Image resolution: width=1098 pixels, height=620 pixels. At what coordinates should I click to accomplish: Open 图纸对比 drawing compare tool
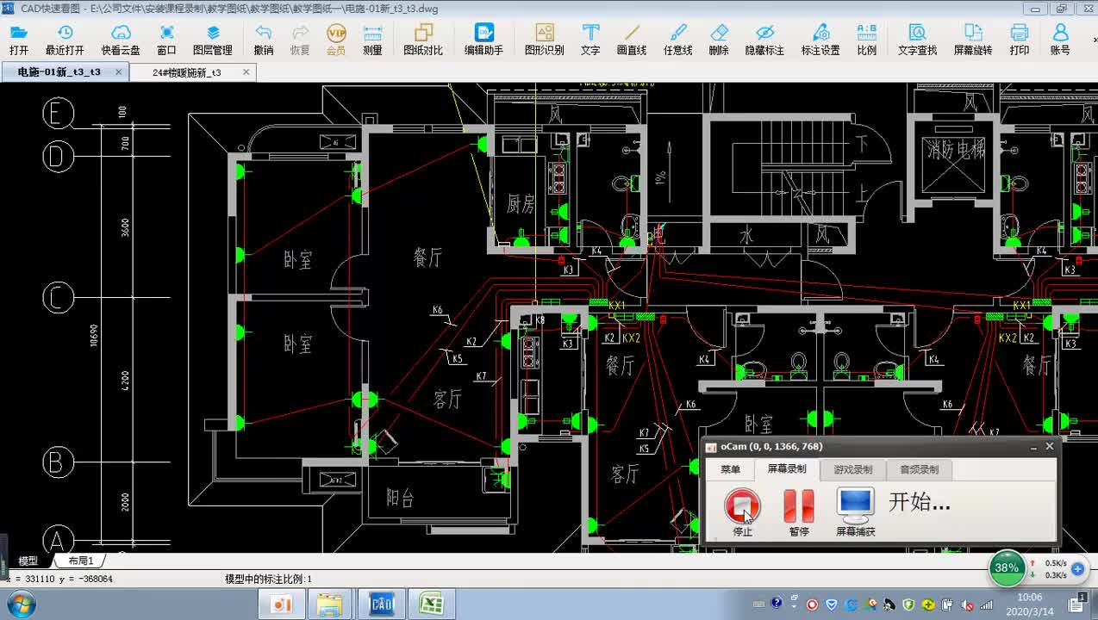tap(423, 39)
